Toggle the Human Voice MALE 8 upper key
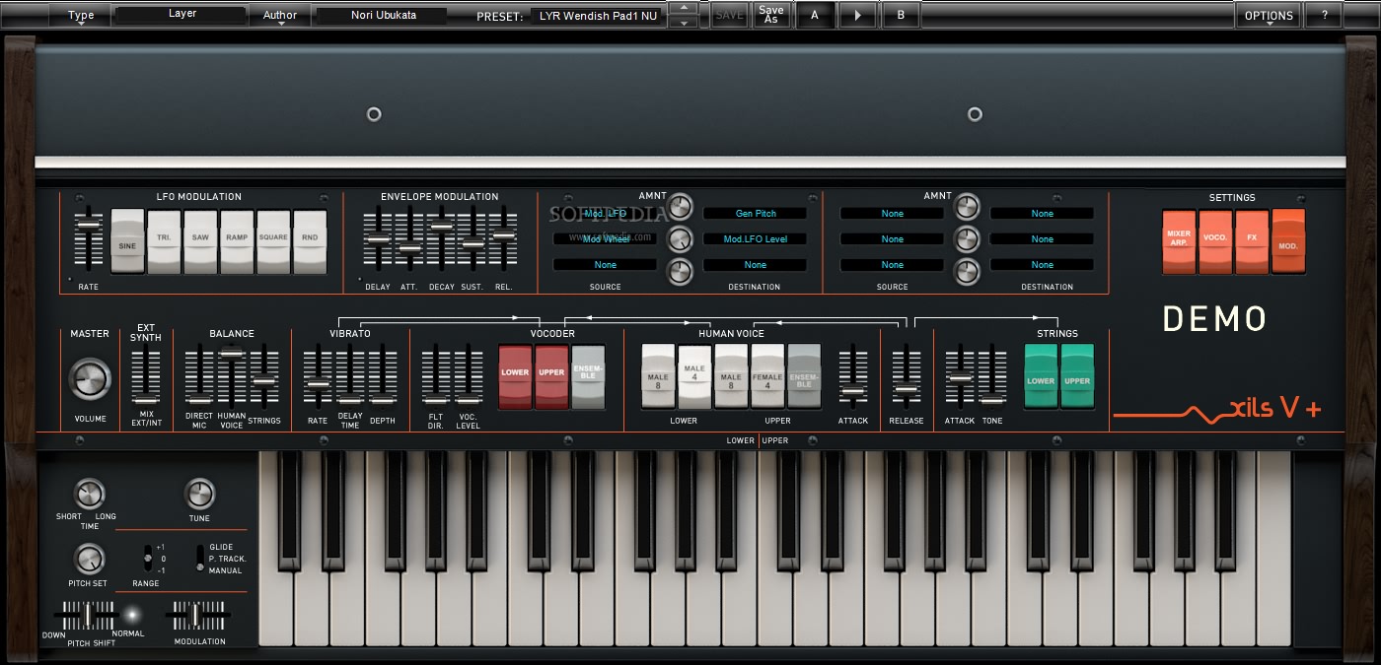Viewport: 1381px width, 665px height. click(731, 376)
